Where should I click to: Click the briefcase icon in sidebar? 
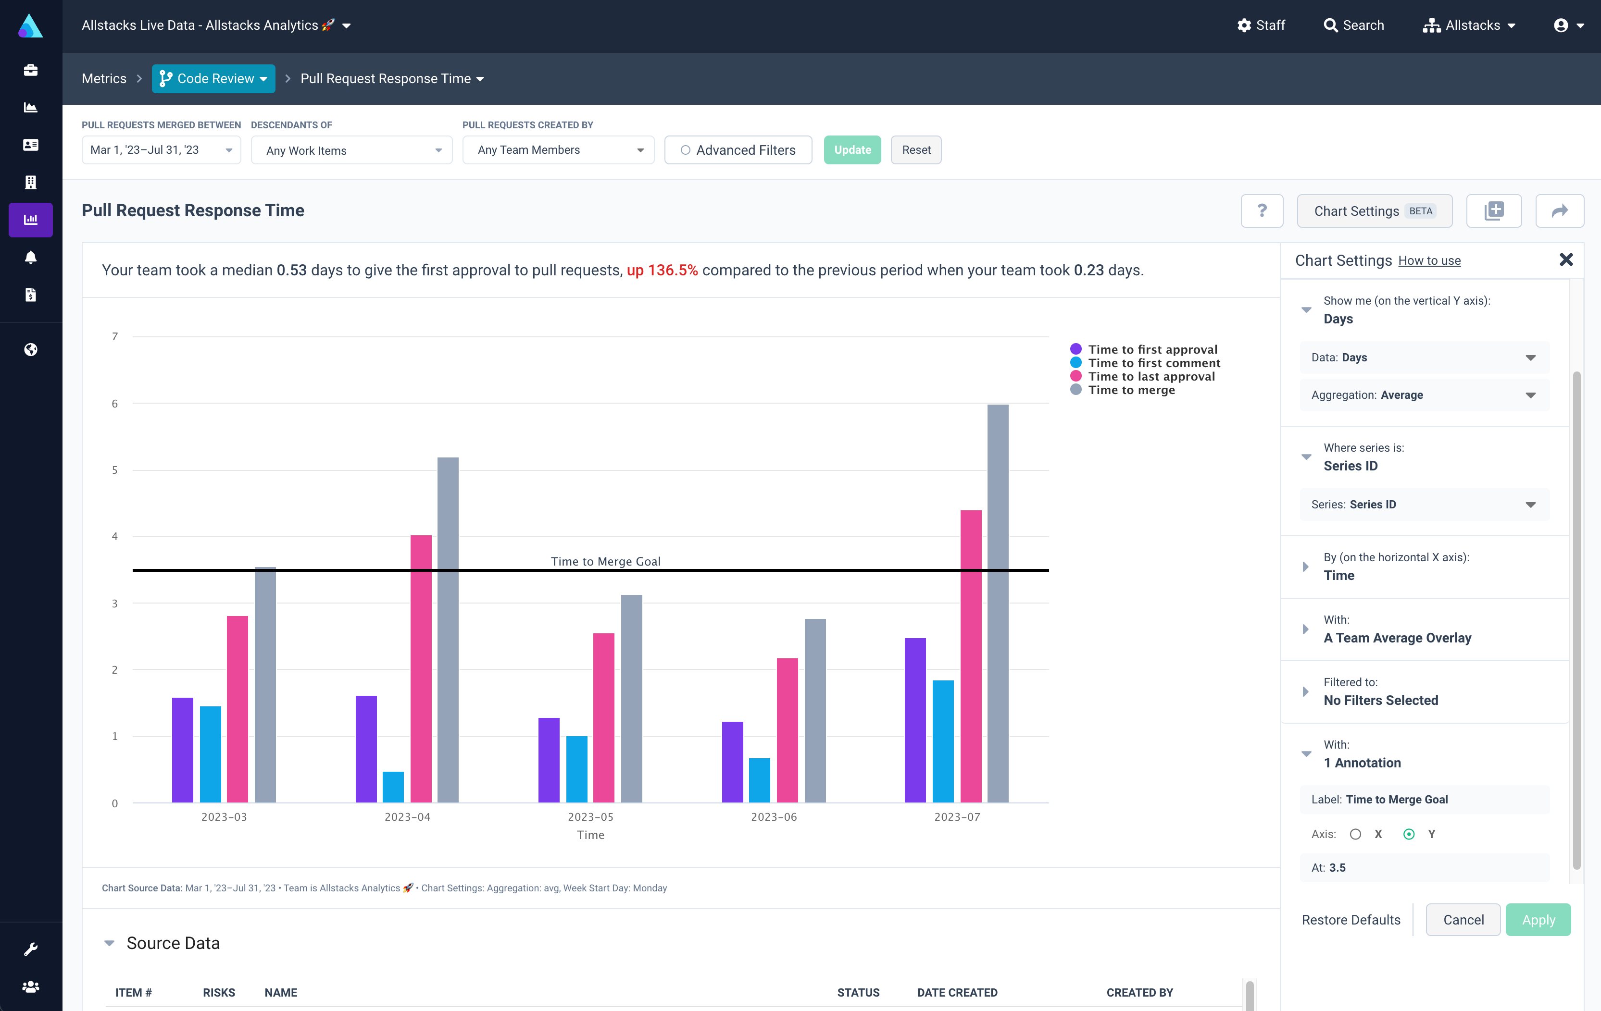(x=31, y=70)
